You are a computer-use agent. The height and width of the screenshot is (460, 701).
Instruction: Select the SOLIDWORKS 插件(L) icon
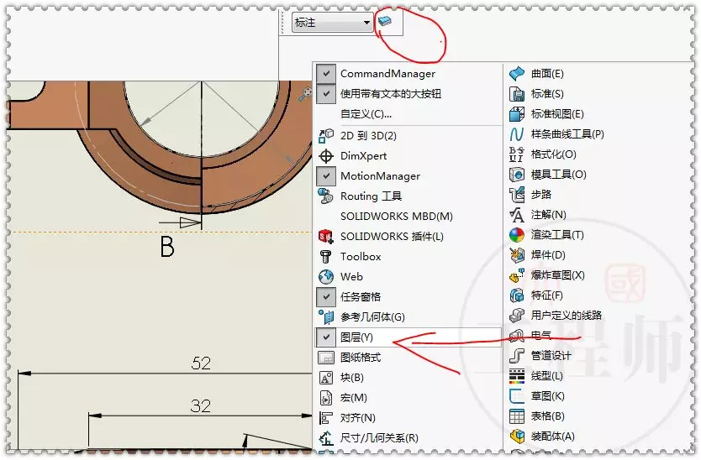click(x=326, y=236)
